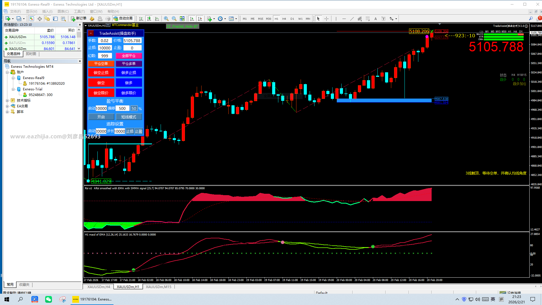Tile windows icon in toolbar

tap(182, 19)
